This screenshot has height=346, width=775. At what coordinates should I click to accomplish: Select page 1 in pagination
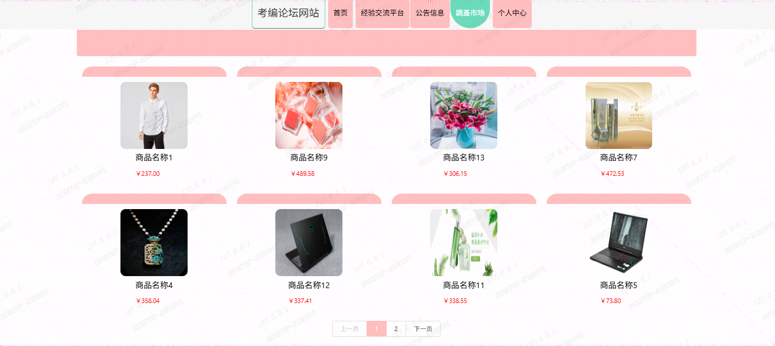click(376, 329)
